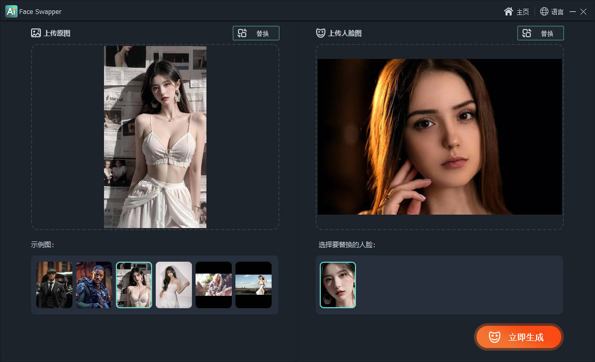The width and height of the screenshot is (595, 362).
Task: Click the smiley icon inside the 立即生成 button
Action: (x=496, y=337)
